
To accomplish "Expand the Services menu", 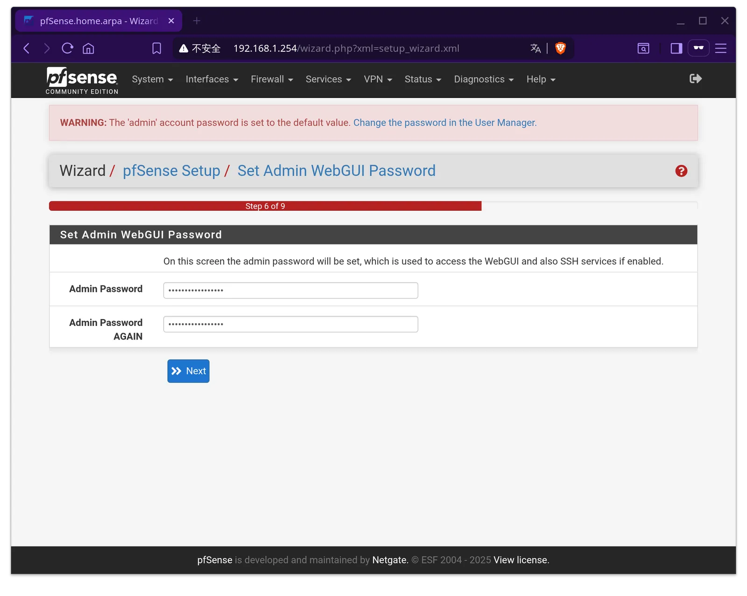I will click(328, 79).
